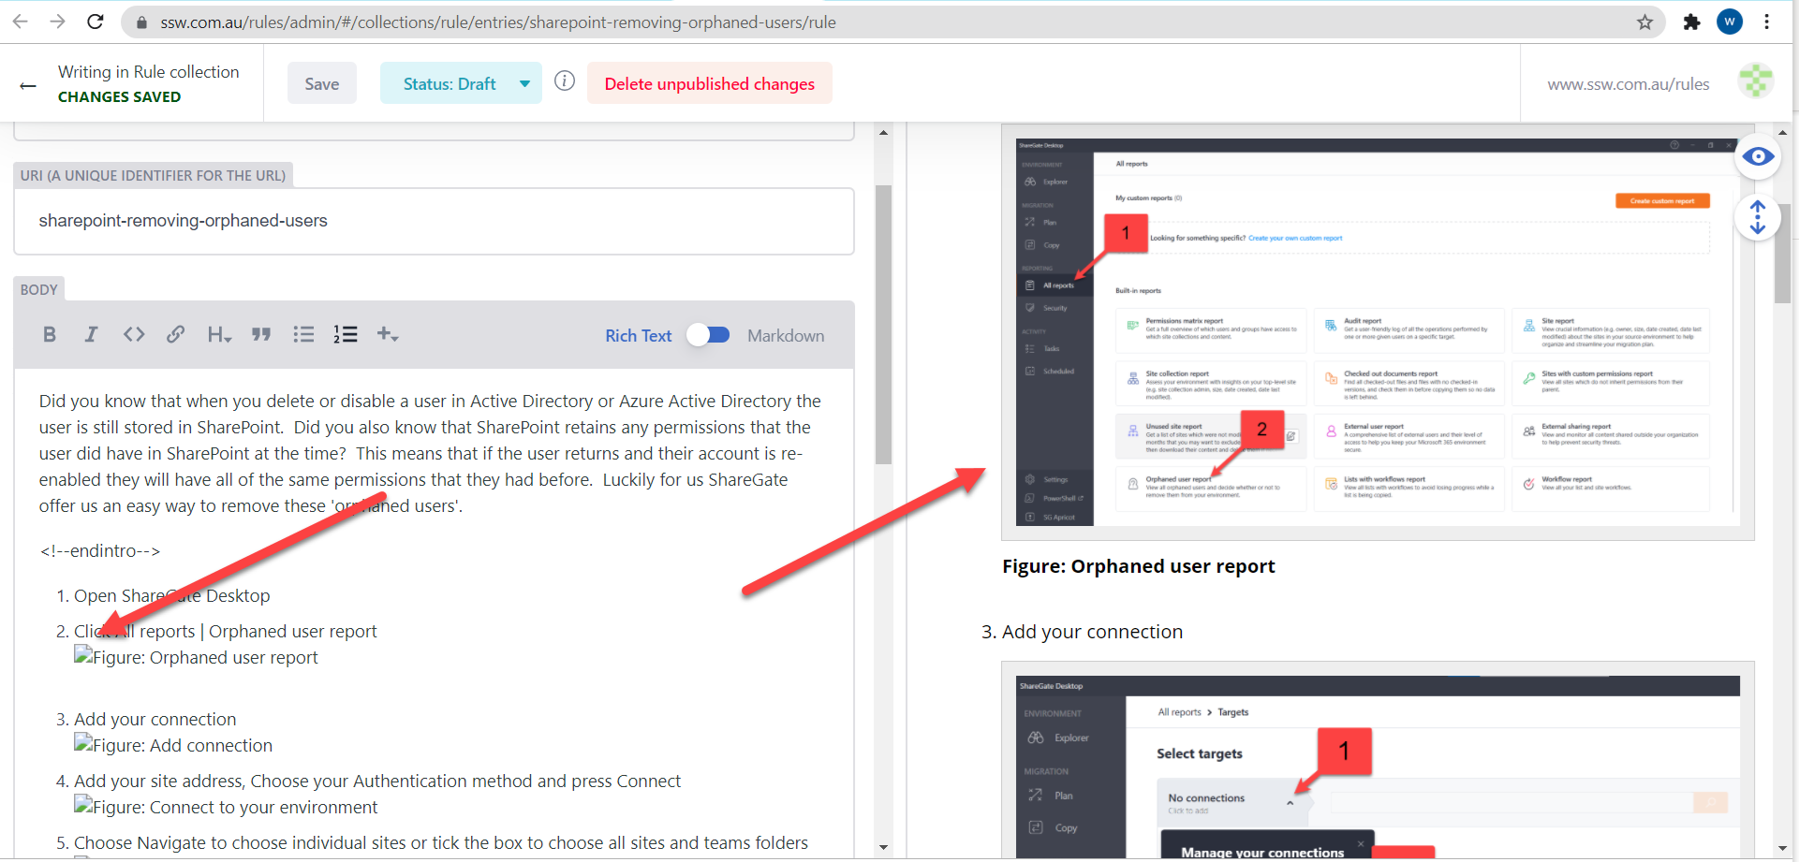Viewport: 1799px width, 862px height.
Task: Click '3. Add your connection' in the preview
Action: pos(1082,632)
